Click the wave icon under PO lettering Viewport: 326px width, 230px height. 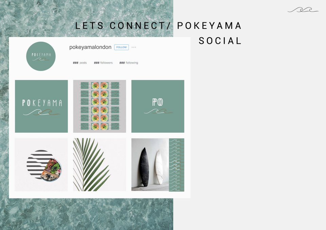(x=158, y=111)
